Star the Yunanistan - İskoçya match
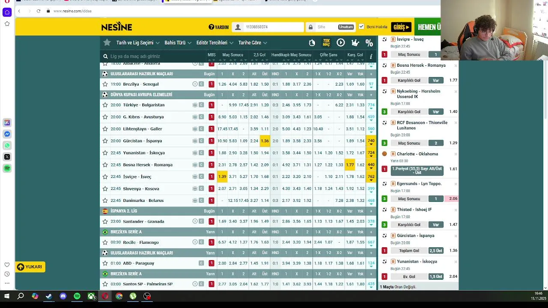Image resolution: width=548 pixels, height=308 pixels. click(x=105, y=153)
